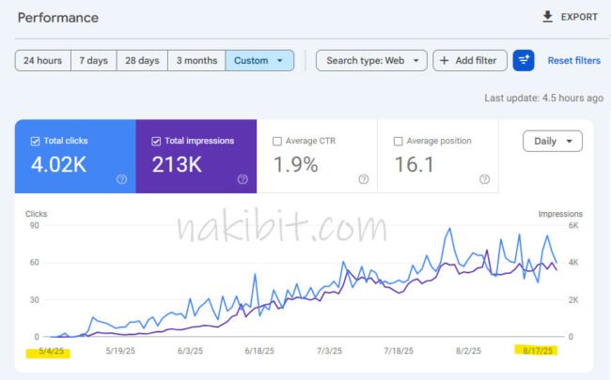Open the Daily granularity dropdown
Image resolution: width=611 pixels, height=380 pixels.
point(553,141)
